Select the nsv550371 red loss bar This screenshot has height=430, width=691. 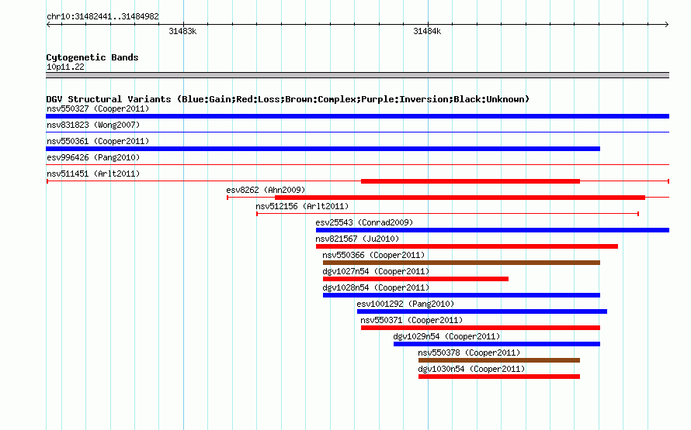481,328
